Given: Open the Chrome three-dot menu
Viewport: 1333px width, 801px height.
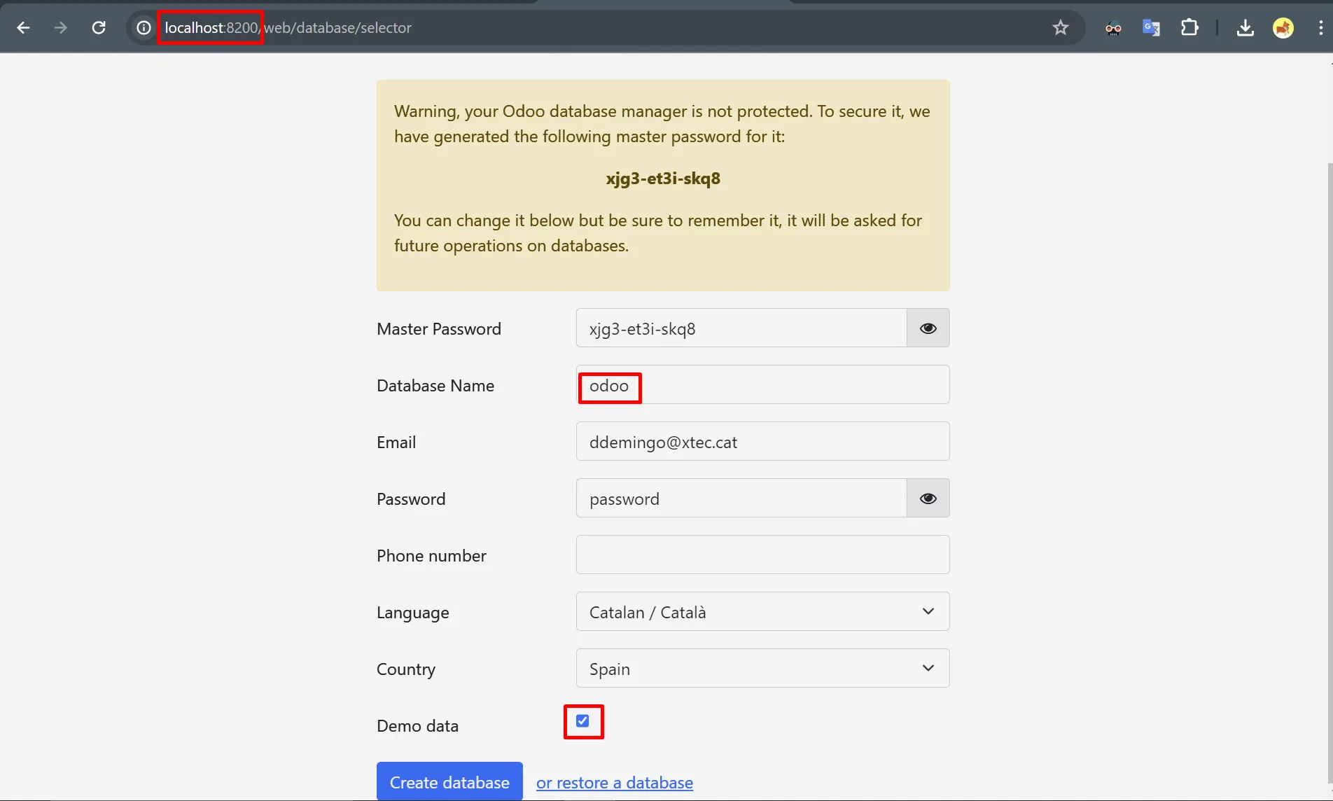Looking at the screenshot, I should [x=1320, y=27].
